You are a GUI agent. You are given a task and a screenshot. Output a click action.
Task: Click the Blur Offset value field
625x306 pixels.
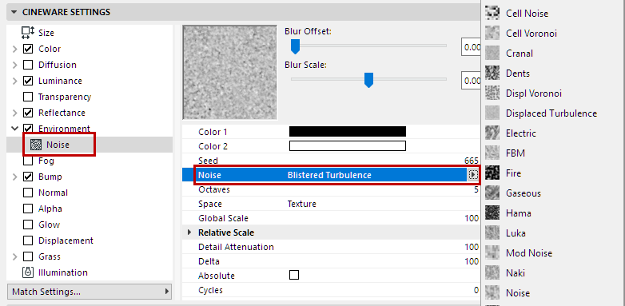click(x=471, y=47)
